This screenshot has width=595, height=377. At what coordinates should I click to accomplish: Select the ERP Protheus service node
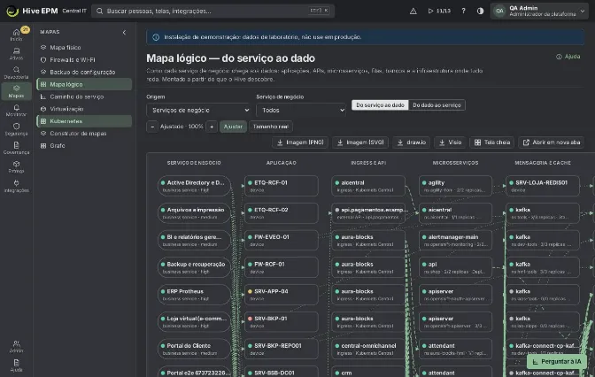tap(194, 295)
